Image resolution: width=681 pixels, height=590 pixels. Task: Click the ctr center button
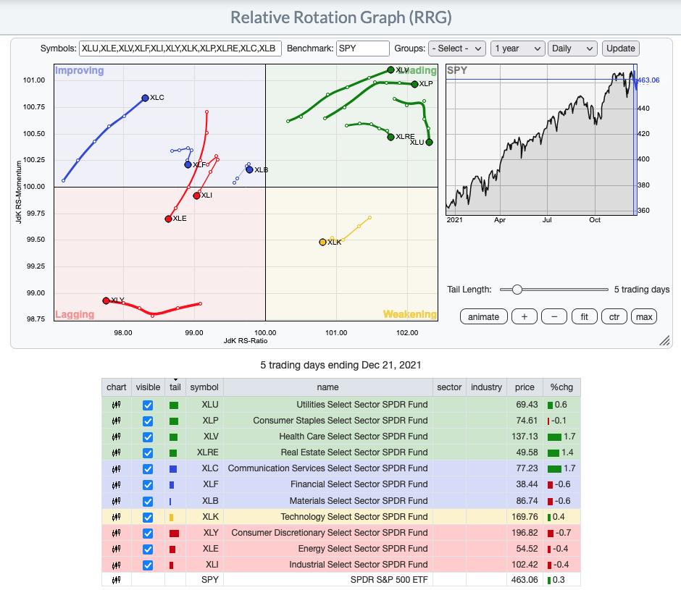point(614,317)
